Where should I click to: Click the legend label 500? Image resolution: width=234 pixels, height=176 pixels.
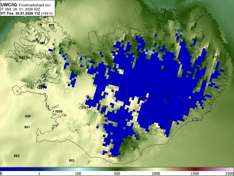pos(117,174)
